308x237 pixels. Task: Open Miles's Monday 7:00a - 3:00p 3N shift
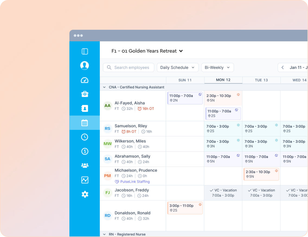pos(223,144)
